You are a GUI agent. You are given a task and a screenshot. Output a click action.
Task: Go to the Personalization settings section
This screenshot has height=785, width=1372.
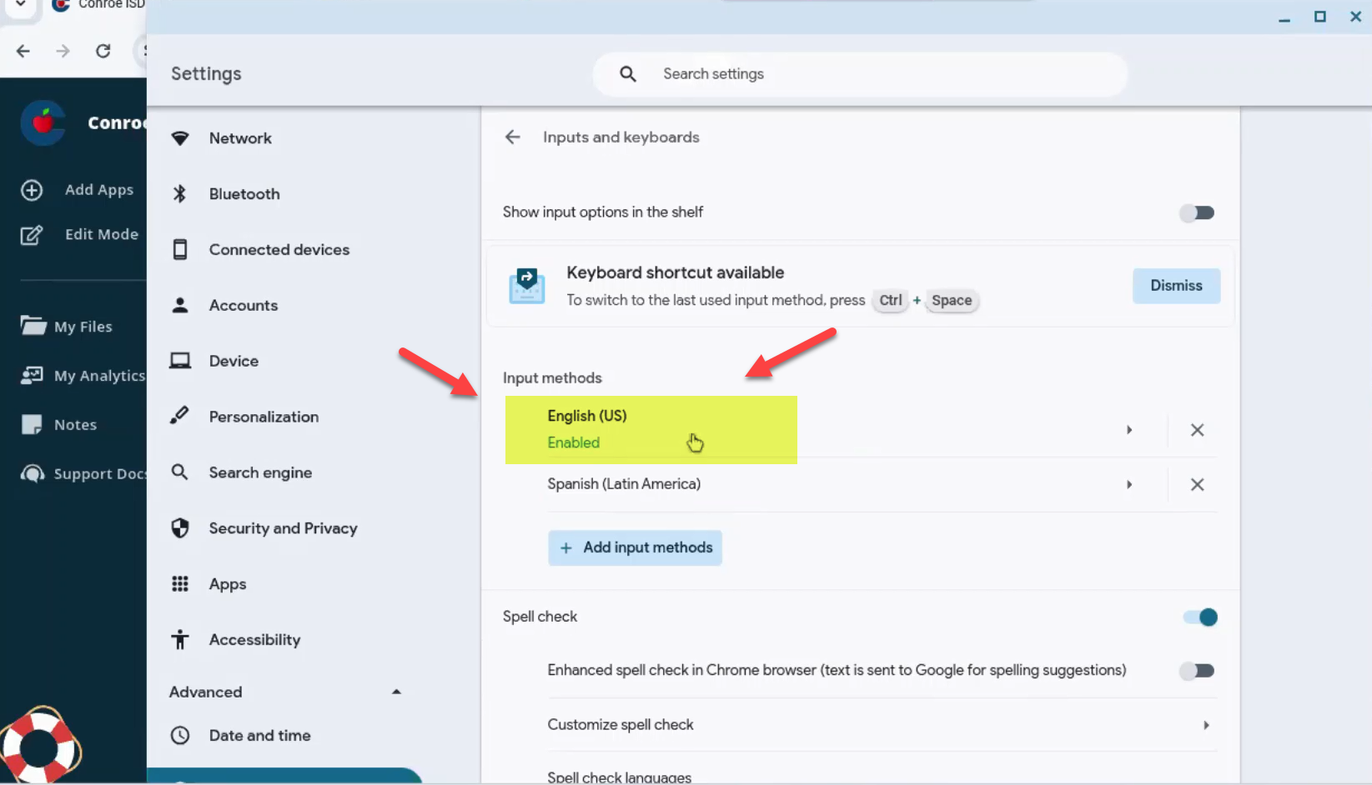[x=264, y=417]
